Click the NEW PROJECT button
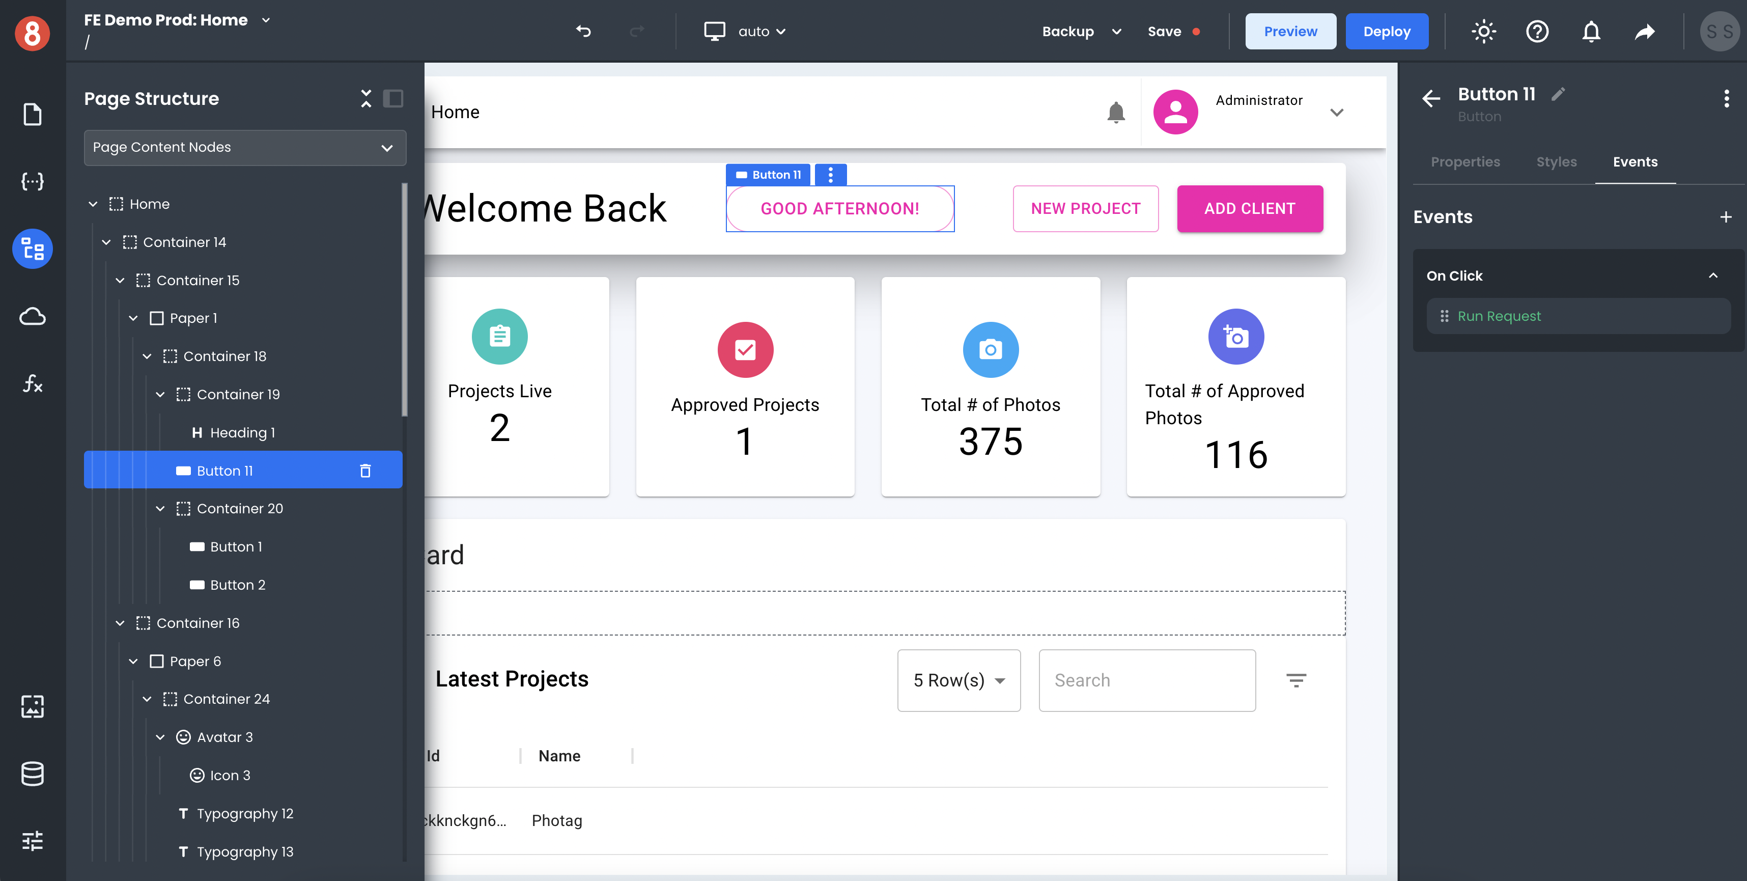Viewport: 1747px width, 881px height. pos(1085,208)
